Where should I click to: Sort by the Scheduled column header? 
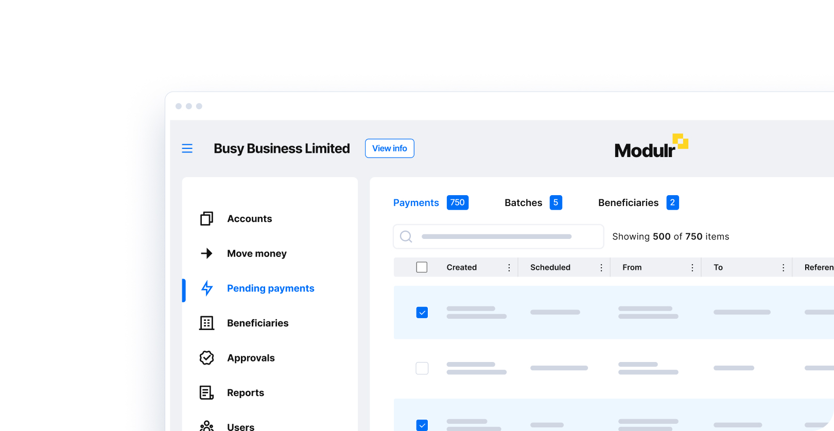point(550,267)
